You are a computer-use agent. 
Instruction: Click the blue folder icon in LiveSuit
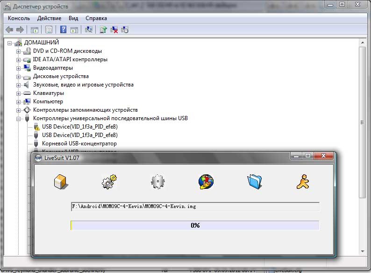[x=255, y=181]
